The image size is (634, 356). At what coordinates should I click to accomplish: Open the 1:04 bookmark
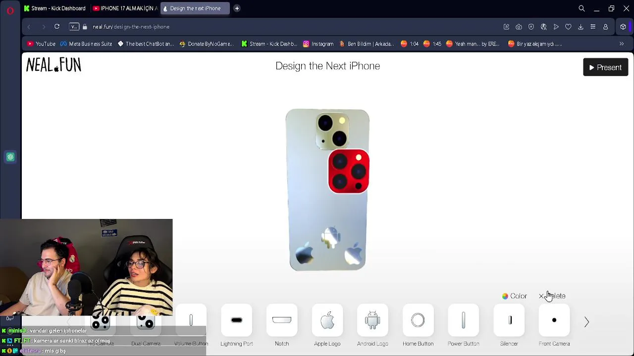coord(410,44)
